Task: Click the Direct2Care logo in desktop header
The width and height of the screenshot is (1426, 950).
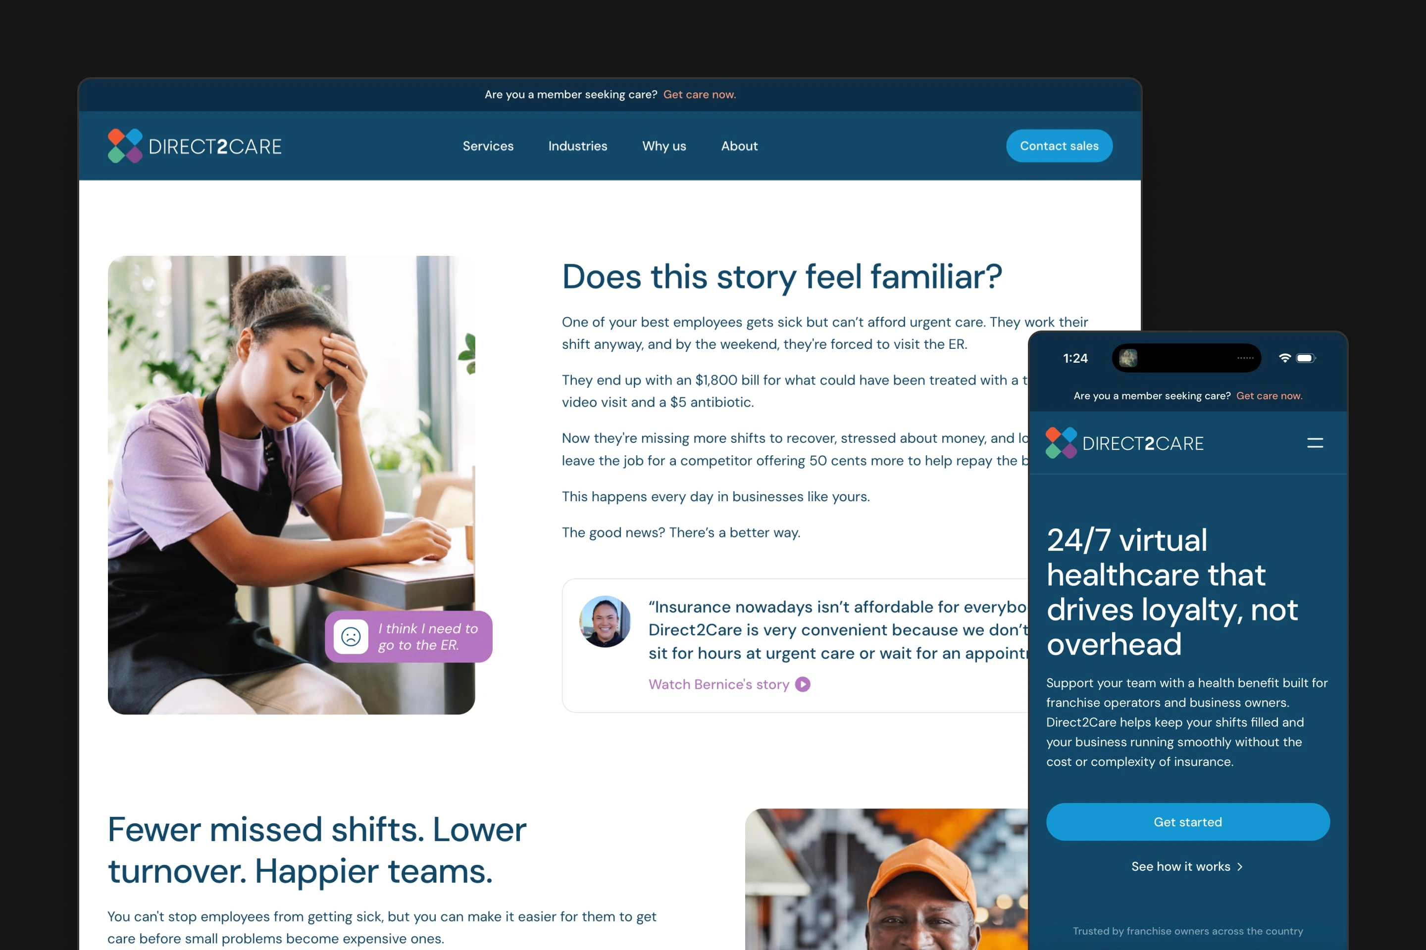Action: point(195,146)
